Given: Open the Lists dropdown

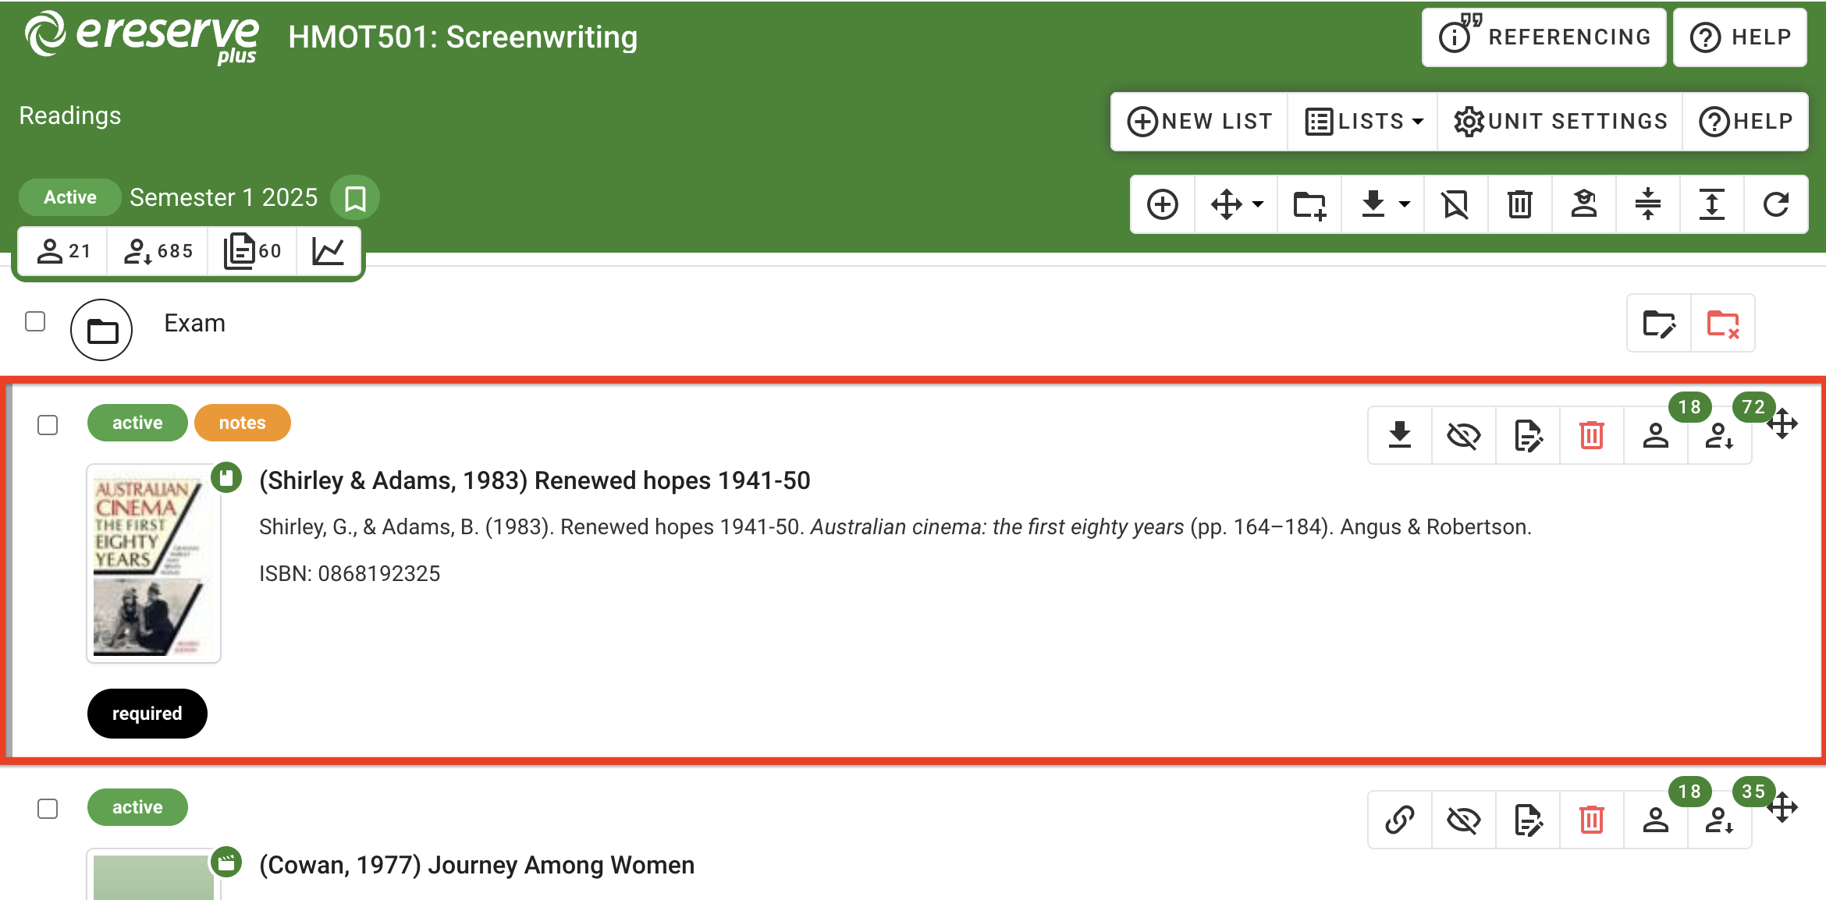Looking at the screenshot, I should tap(1363, 122).
